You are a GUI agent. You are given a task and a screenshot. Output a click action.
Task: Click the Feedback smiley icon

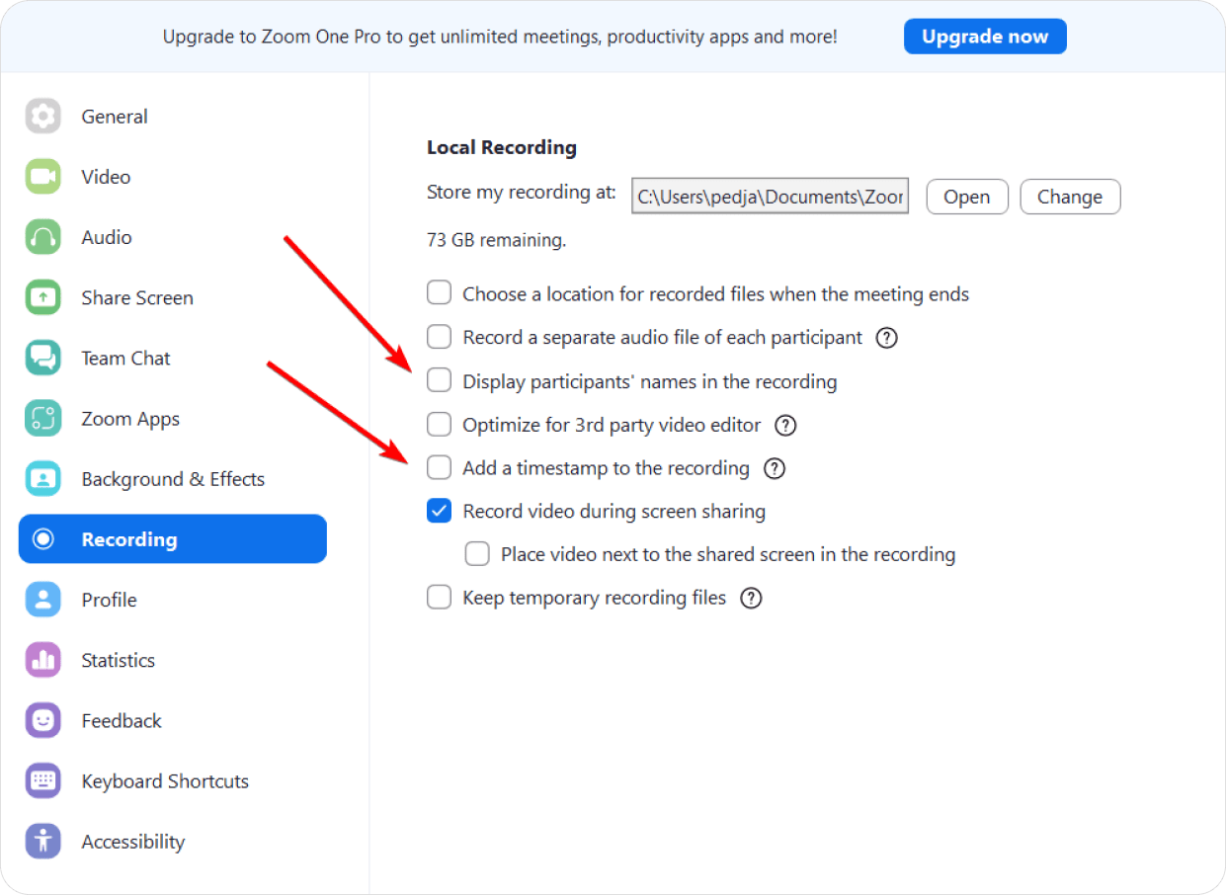43,721
